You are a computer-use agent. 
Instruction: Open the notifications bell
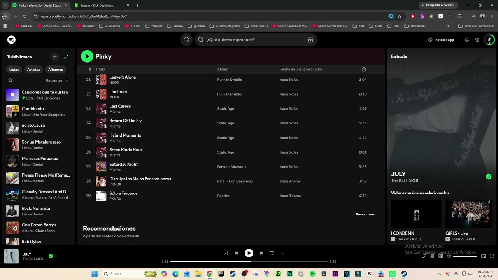pos(467,40)
